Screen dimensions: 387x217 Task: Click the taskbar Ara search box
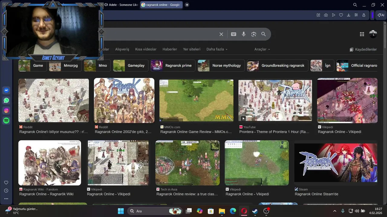155,211
